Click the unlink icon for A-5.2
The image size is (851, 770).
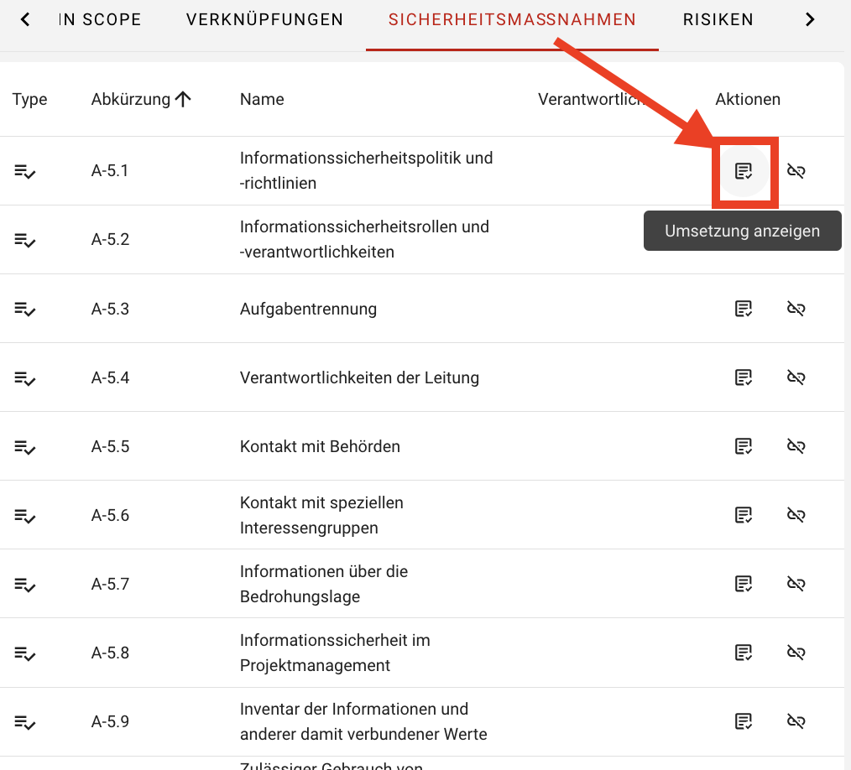(796, 241)
